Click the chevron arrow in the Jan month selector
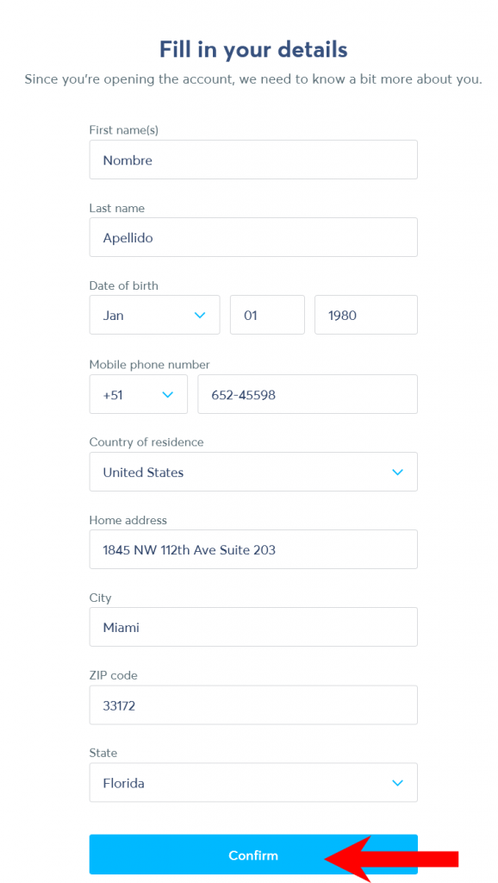Image resolution: width=498 pixels, height=883 pixels. pyautogui.click(x=200, y=316)
